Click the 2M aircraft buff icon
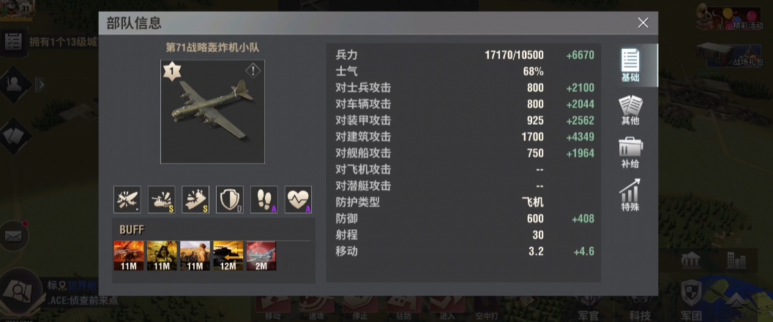The image size is (773, 322). (x=261, y=256)
